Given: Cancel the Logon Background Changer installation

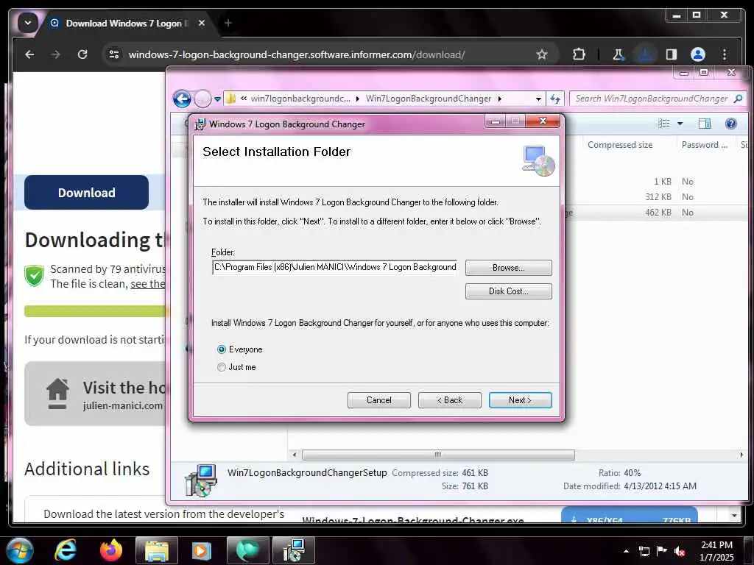Looking at the screenshot, I should (378, 399).
